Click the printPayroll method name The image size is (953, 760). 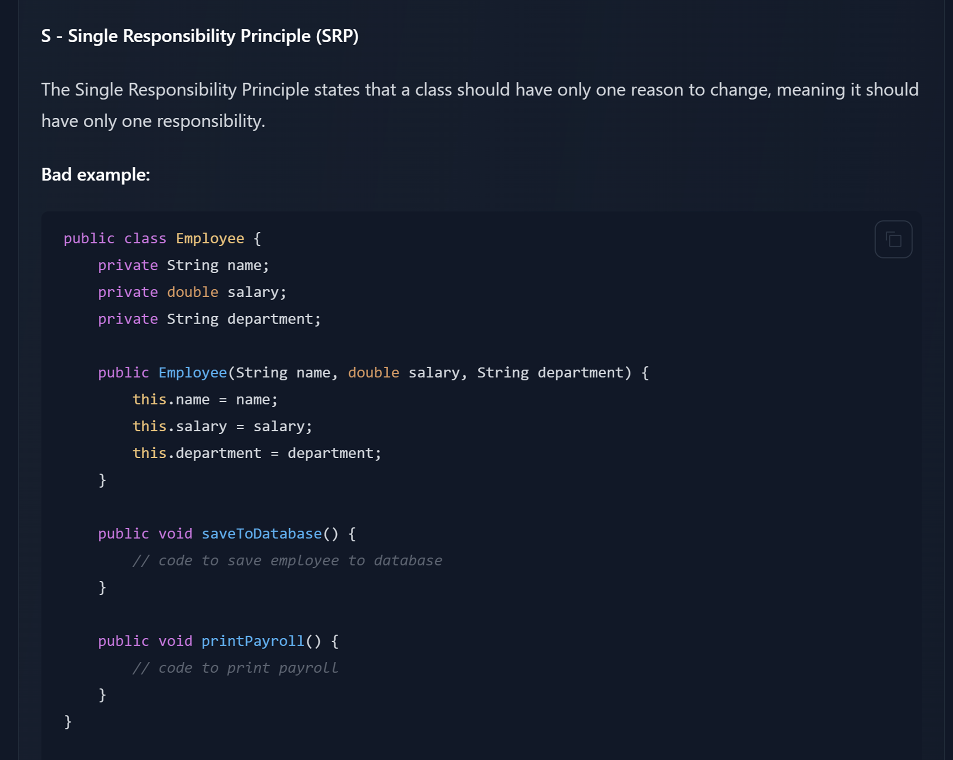pyautogui.click(x=253, y=641)
